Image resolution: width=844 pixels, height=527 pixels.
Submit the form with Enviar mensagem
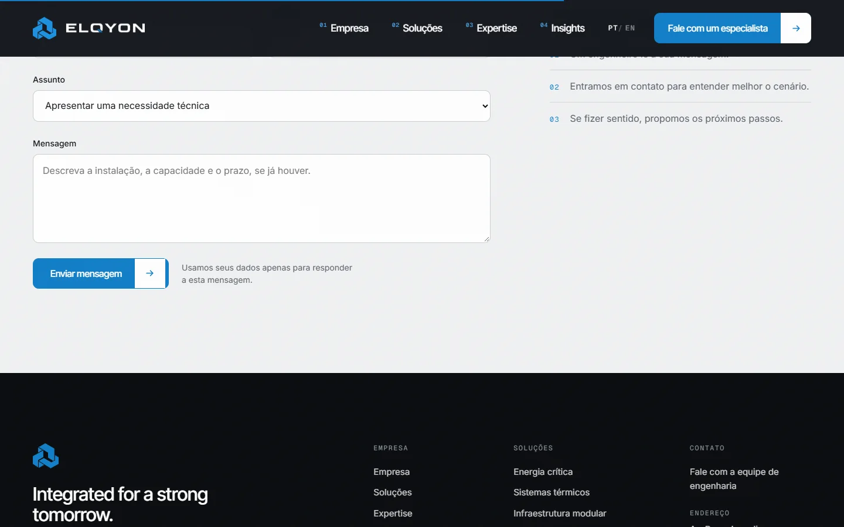101,273
